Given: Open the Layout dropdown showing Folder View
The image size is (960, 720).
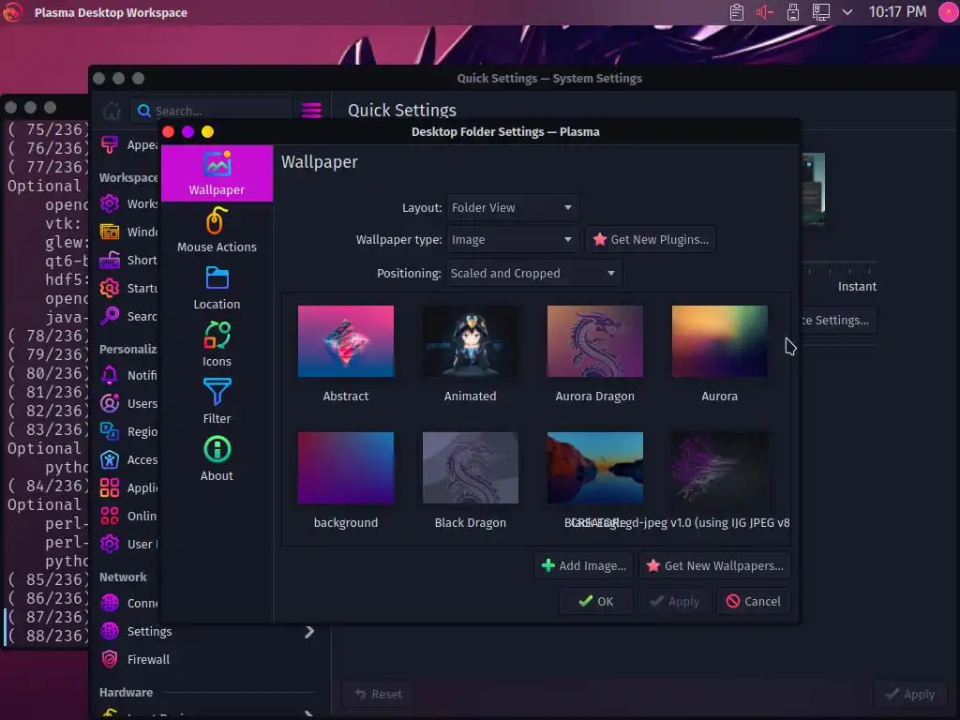Looking at the screenshot, I should coord(513,207).
